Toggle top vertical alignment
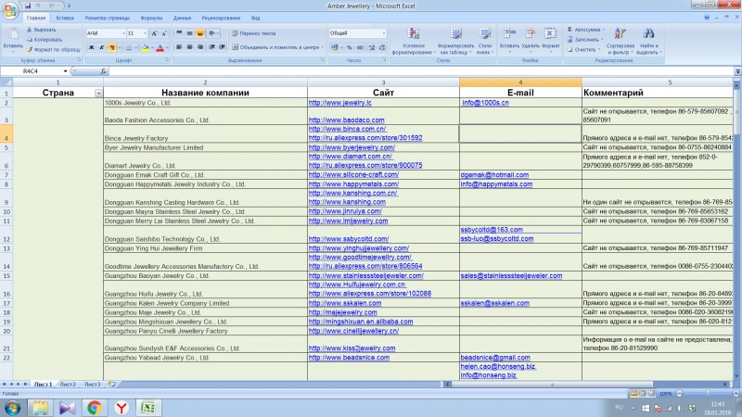 tap(179, 33)
